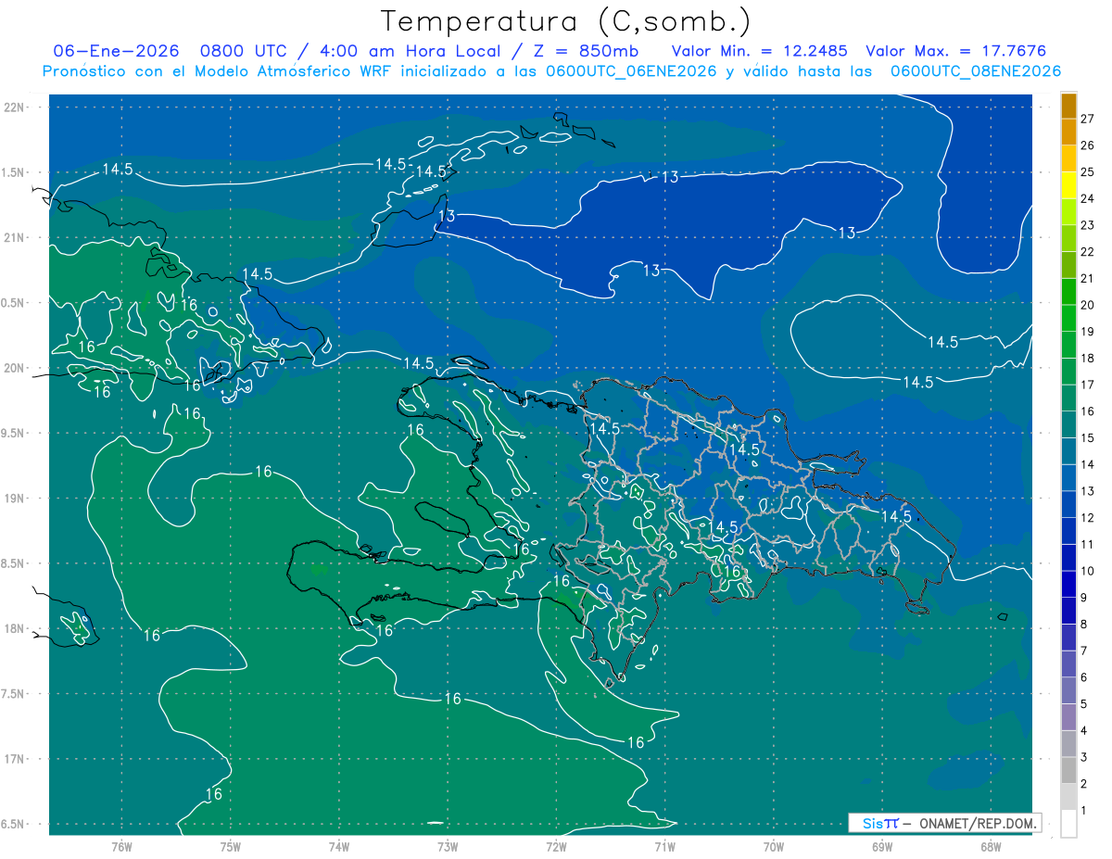This screenshot has width=1112, height=859.
Task: Click the "72W" longitude axis label
Action: [x=556, y=846]
